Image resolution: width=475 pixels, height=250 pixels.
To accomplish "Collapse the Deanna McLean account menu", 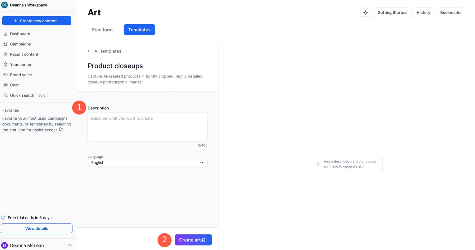I will 70,245.
